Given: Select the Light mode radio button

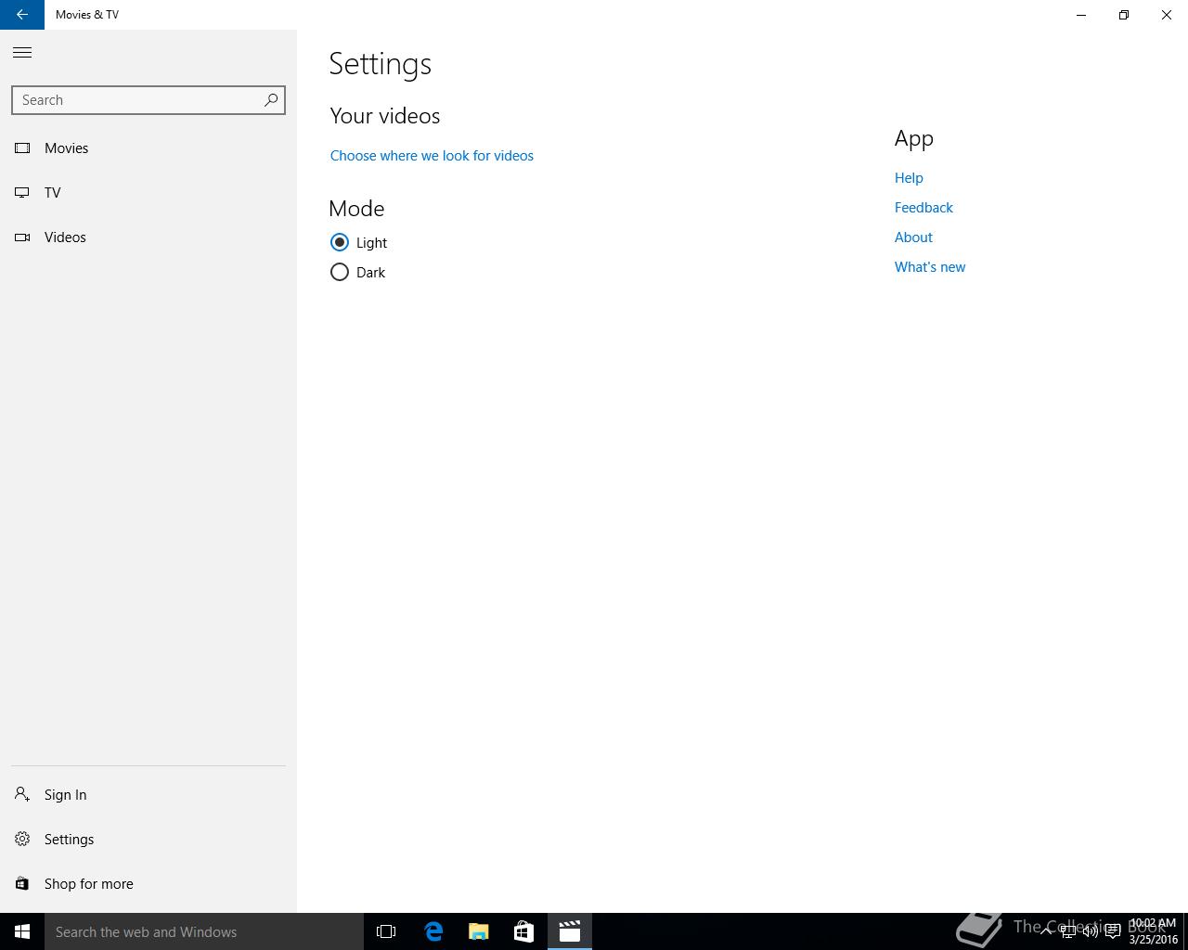Looking at the screenshot, I should (340, 242).
